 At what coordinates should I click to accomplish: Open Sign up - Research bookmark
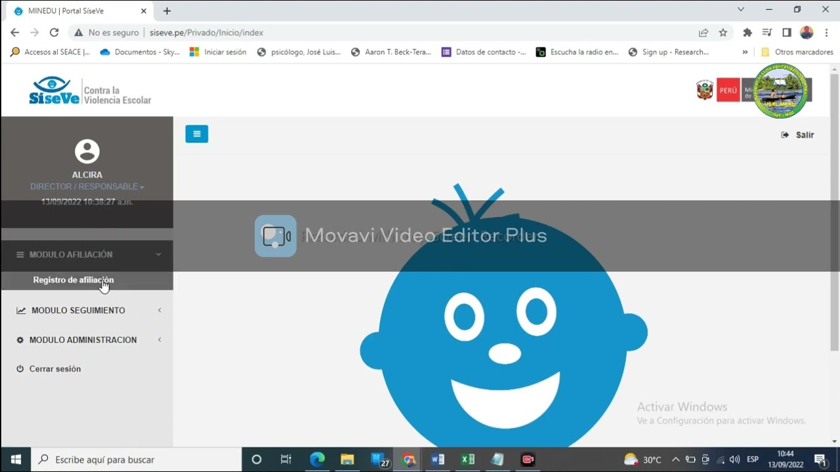click(x=669, y=52)
